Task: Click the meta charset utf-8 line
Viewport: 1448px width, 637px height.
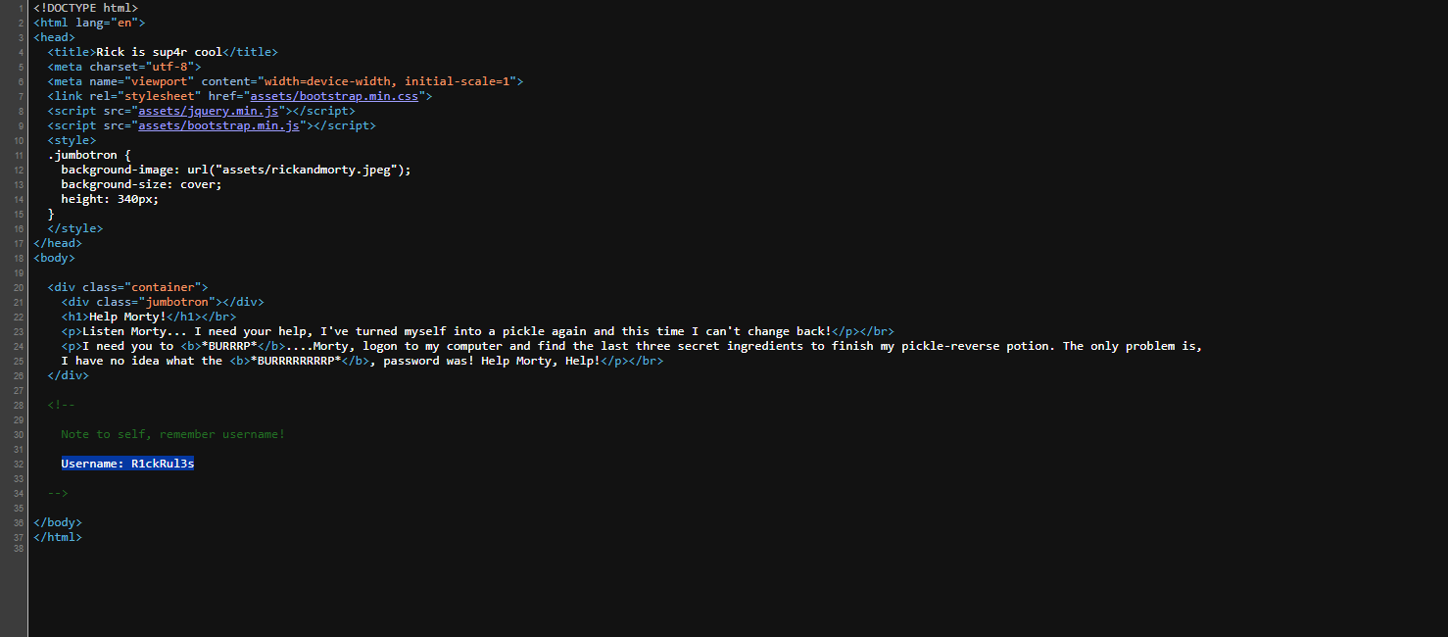Action: pyautogui.click(x=123, y=67)
